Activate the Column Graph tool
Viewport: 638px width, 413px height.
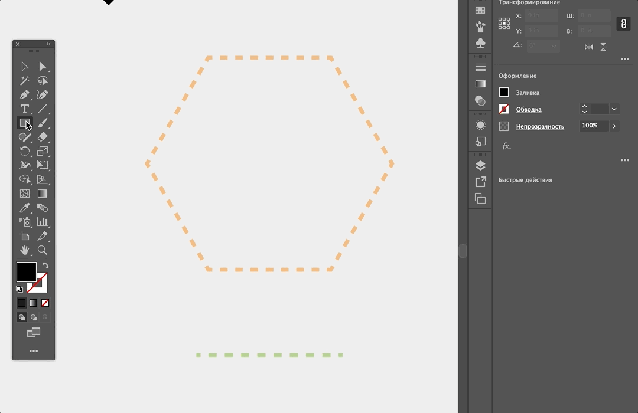click(43, 222)
